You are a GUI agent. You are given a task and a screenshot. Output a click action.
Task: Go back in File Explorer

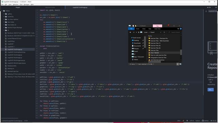pyautogui.click(x=130, y=32)
